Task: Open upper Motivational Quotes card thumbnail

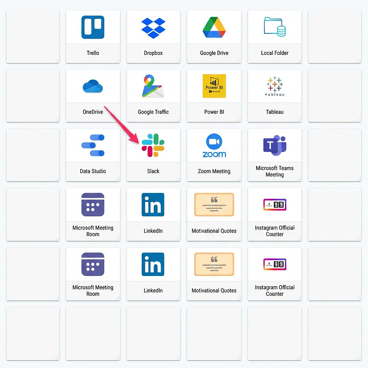Action: click(x=214, y=204)
